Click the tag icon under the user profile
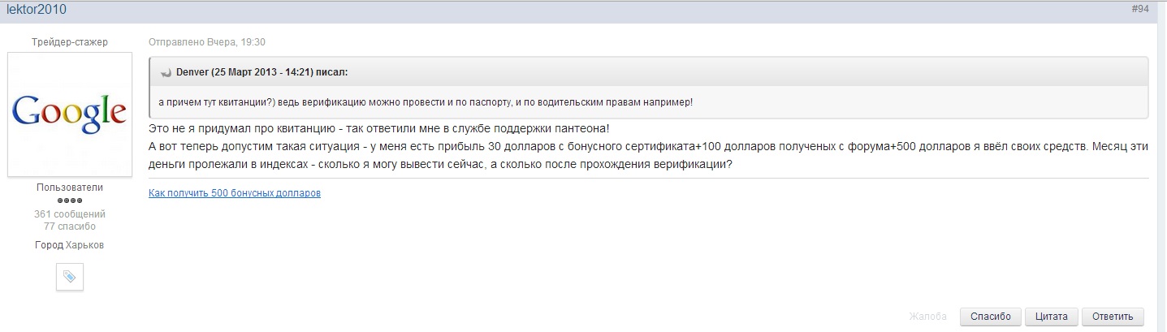1167x332 pixels. click(x=70, y=277)
